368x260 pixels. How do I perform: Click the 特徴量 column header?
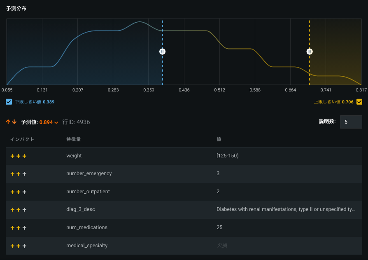click(73, 139)
